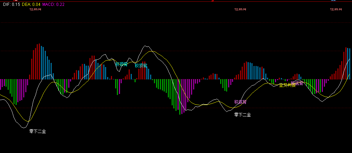Screen dimensions: 352x153
Task: Click the cut-off pink label at top left
Action: (x=35, y=9)
